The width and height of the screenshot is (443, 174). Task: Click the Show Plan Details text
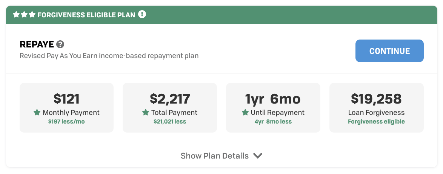(x=214, y=156)
